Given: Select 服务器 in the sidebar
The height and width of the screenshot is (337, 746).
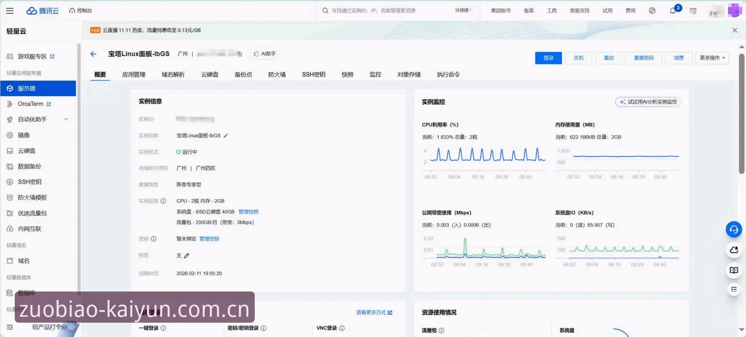Looking at the screenshot, I should pyautogui.click(x=38, y=88).
